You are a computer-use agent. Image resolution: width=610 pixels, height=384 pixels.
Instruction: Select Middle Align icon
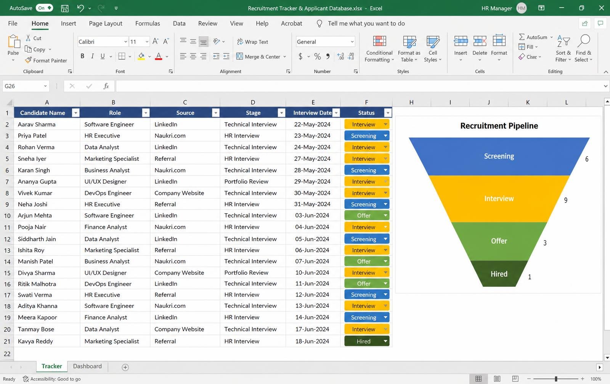[x=193, y=41]
